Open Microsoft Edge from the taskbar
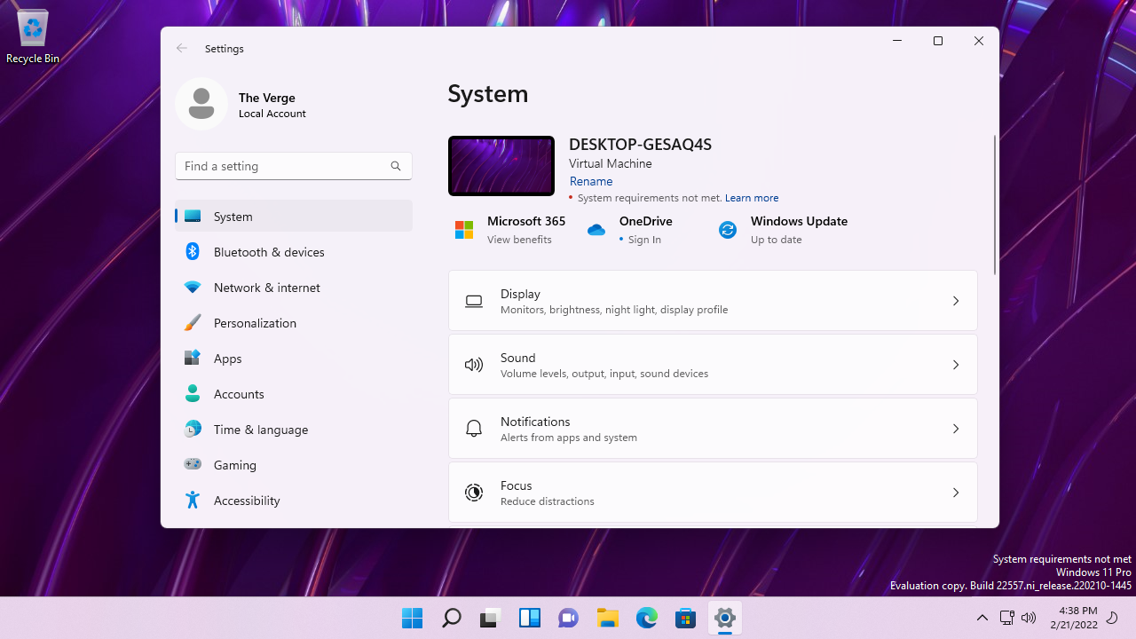Image resolution: width=1136 pixels, height=639 pixels. 646,618
